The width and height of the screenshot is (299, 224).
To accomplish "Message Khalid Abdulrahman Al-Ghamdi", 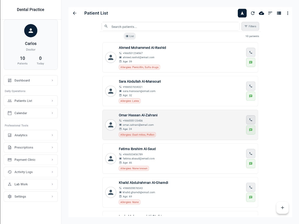I will (251, 197).
